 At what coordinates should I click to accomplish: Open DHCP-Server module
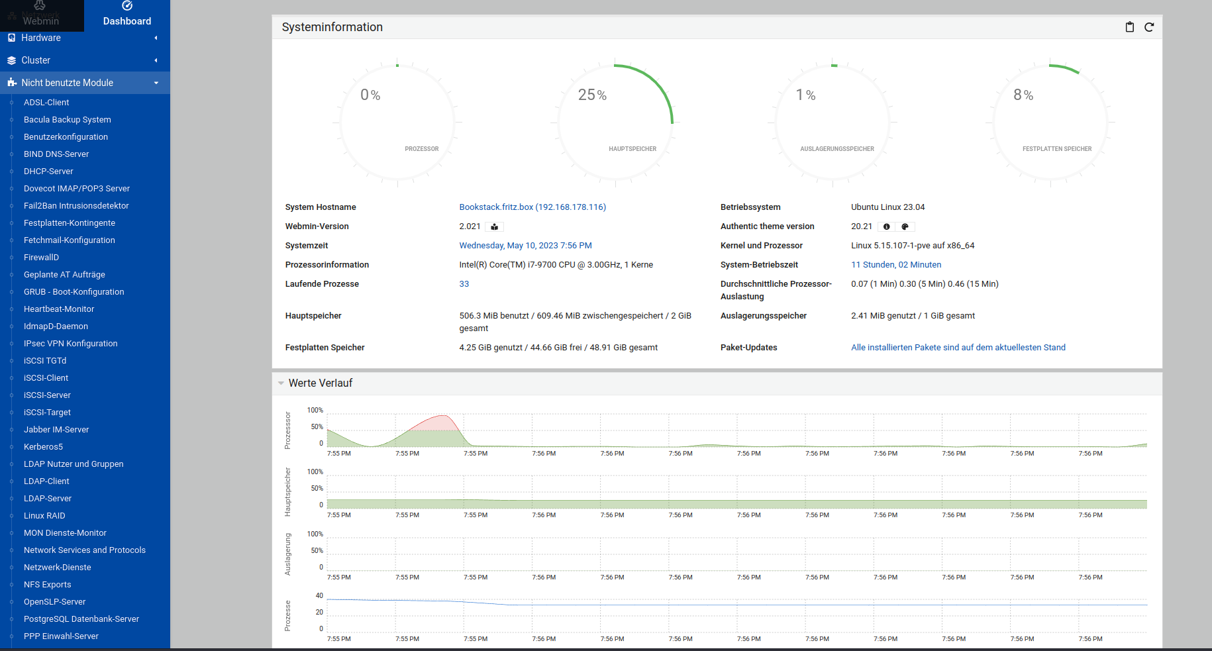coord(48,172)
